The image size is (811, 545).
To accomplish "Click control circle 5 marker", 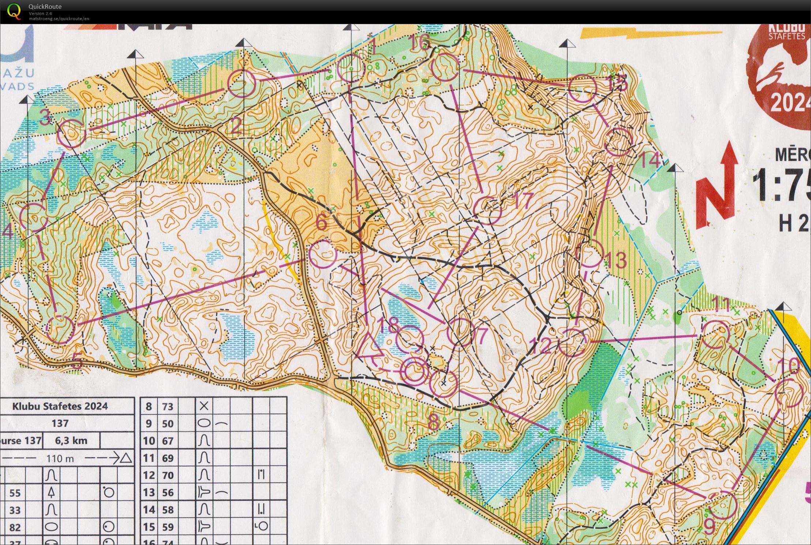I will (x=60, y=330).
